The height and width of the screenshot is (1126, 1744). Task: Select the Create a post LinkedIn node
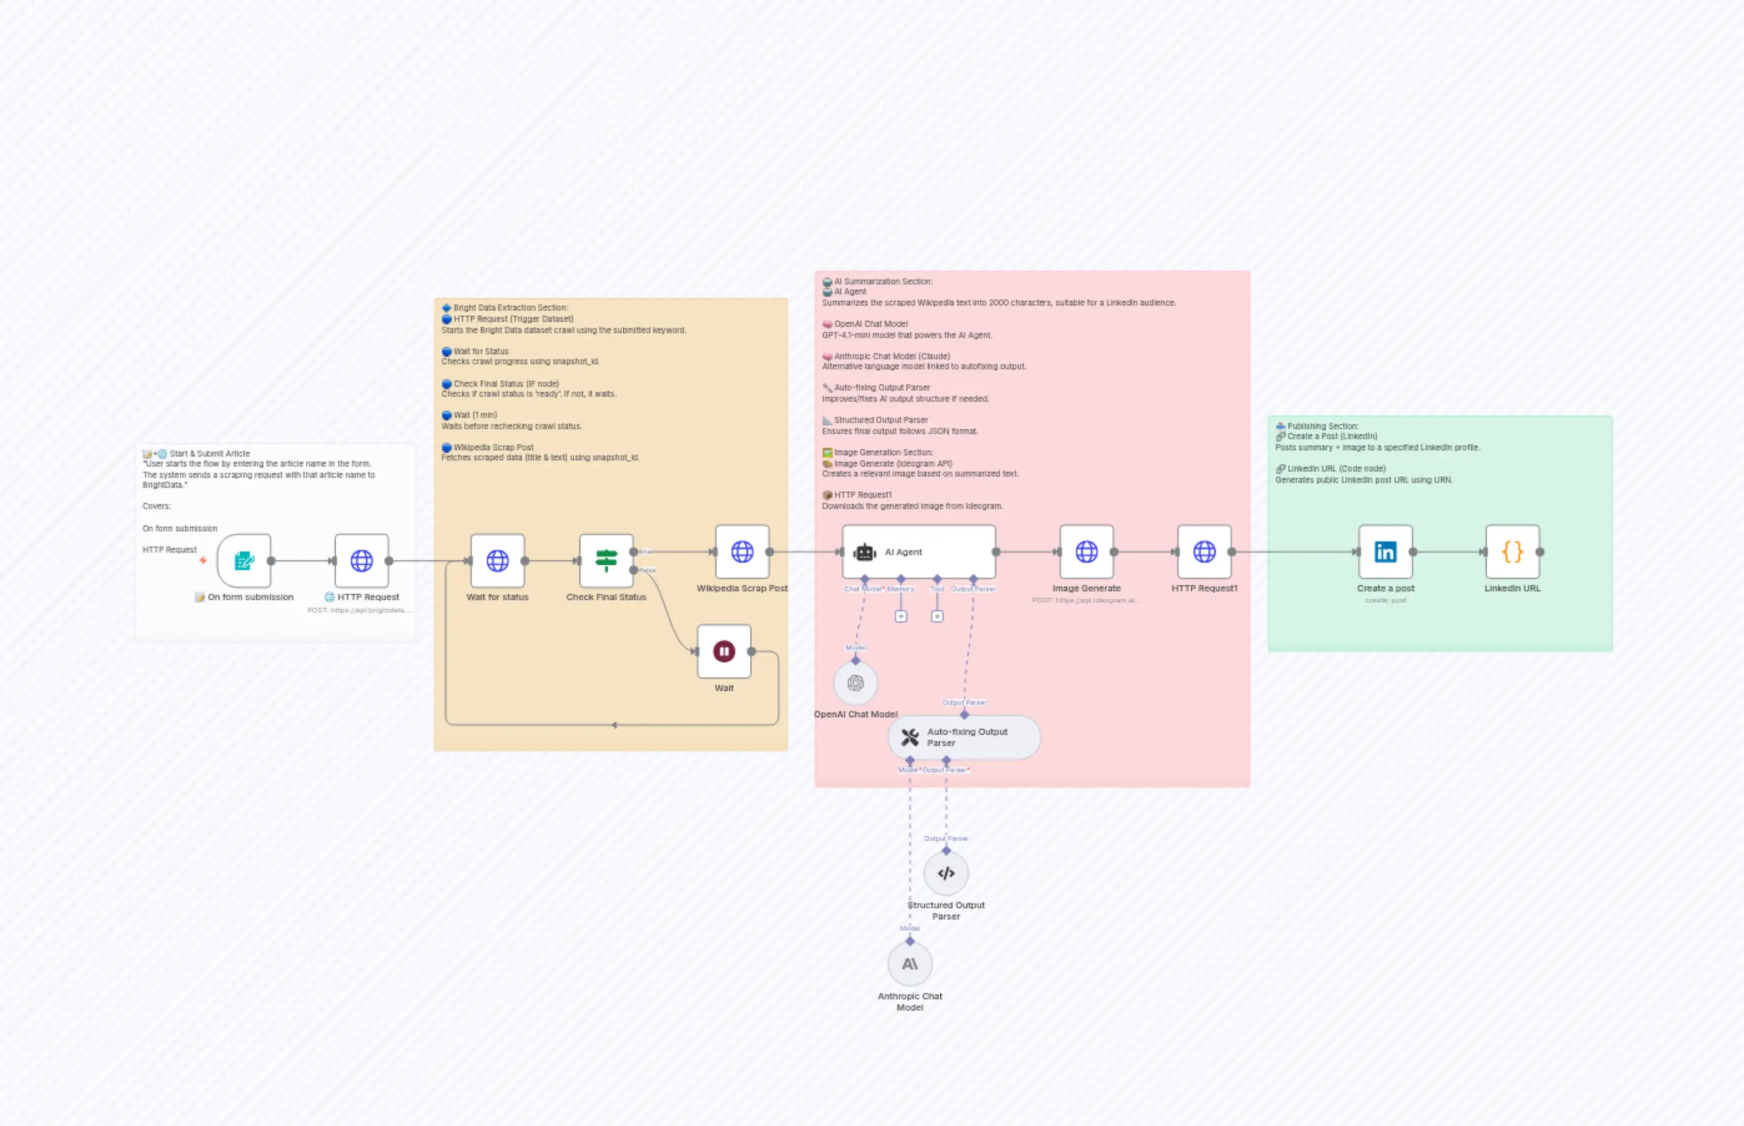(x=1385, y=553)
